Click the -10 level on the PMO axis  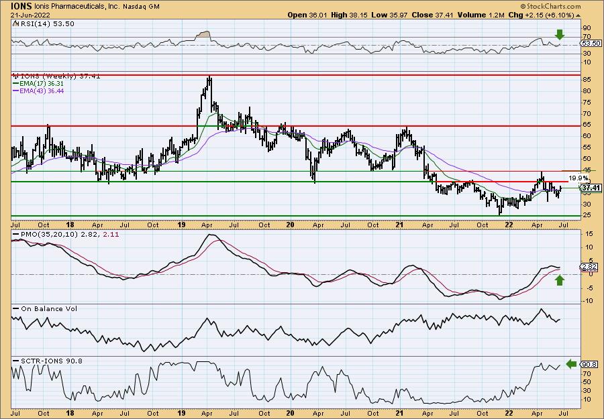[588, 300]
